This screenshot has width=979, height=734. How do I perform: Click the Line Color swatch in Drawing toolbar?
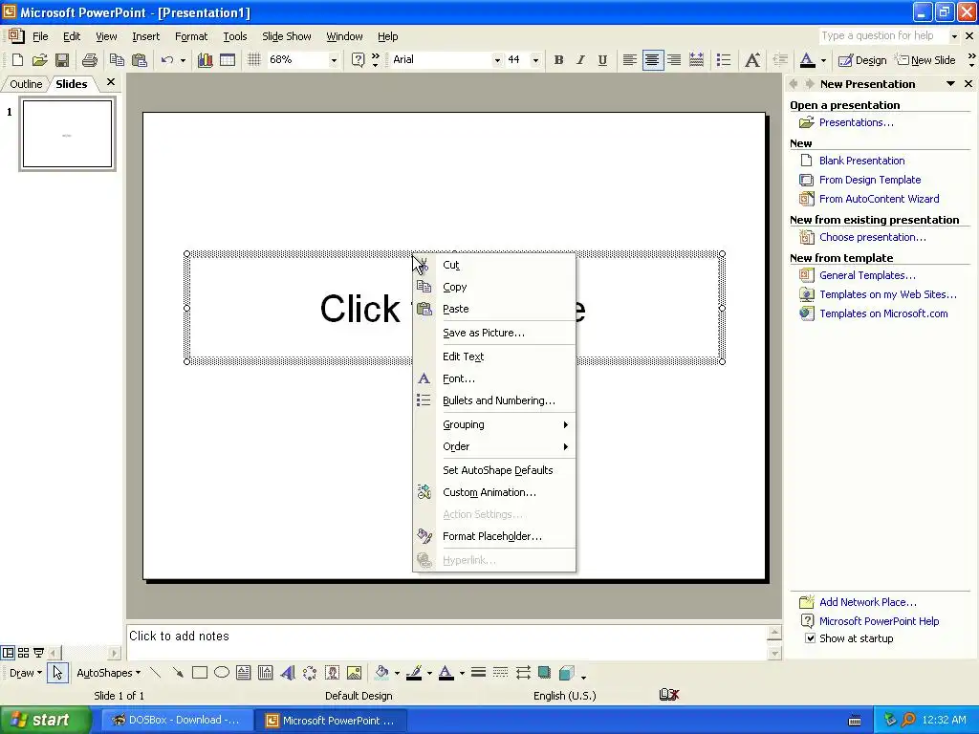414,673
